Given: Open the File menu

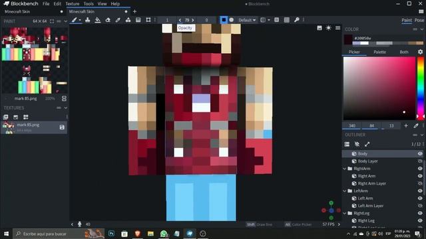Looking at the screenshot, I should pos(46,4).
